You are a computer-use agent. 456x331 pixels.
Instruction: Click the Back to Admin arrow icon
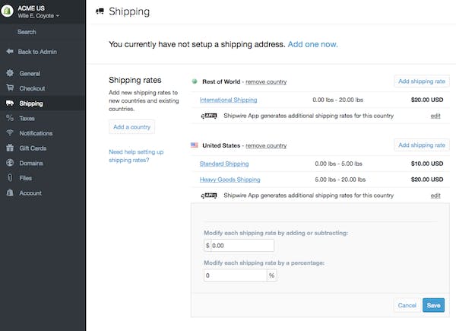pos(9,52)
